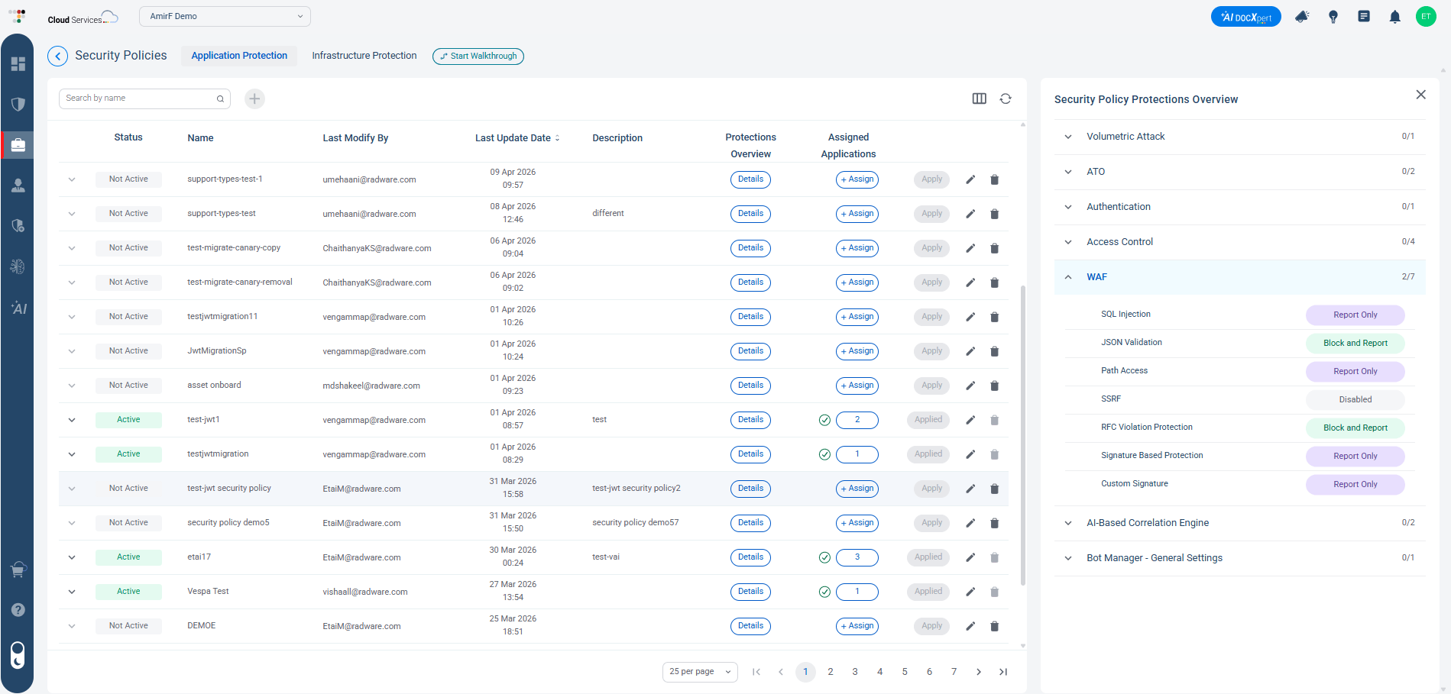
Task: Jump to the last page of results
Action: 1003,672
